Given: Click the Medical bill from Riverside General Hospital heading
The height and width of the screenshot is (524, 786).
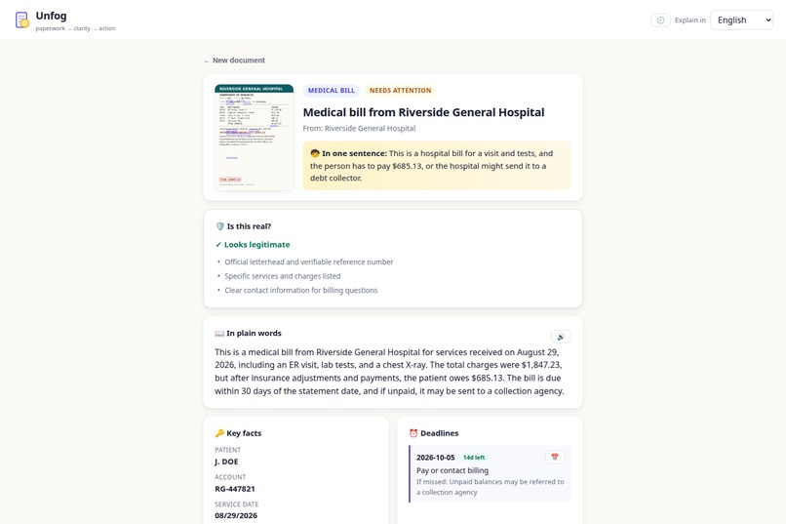Looking at the screenshot, I should tap(423, 112).
